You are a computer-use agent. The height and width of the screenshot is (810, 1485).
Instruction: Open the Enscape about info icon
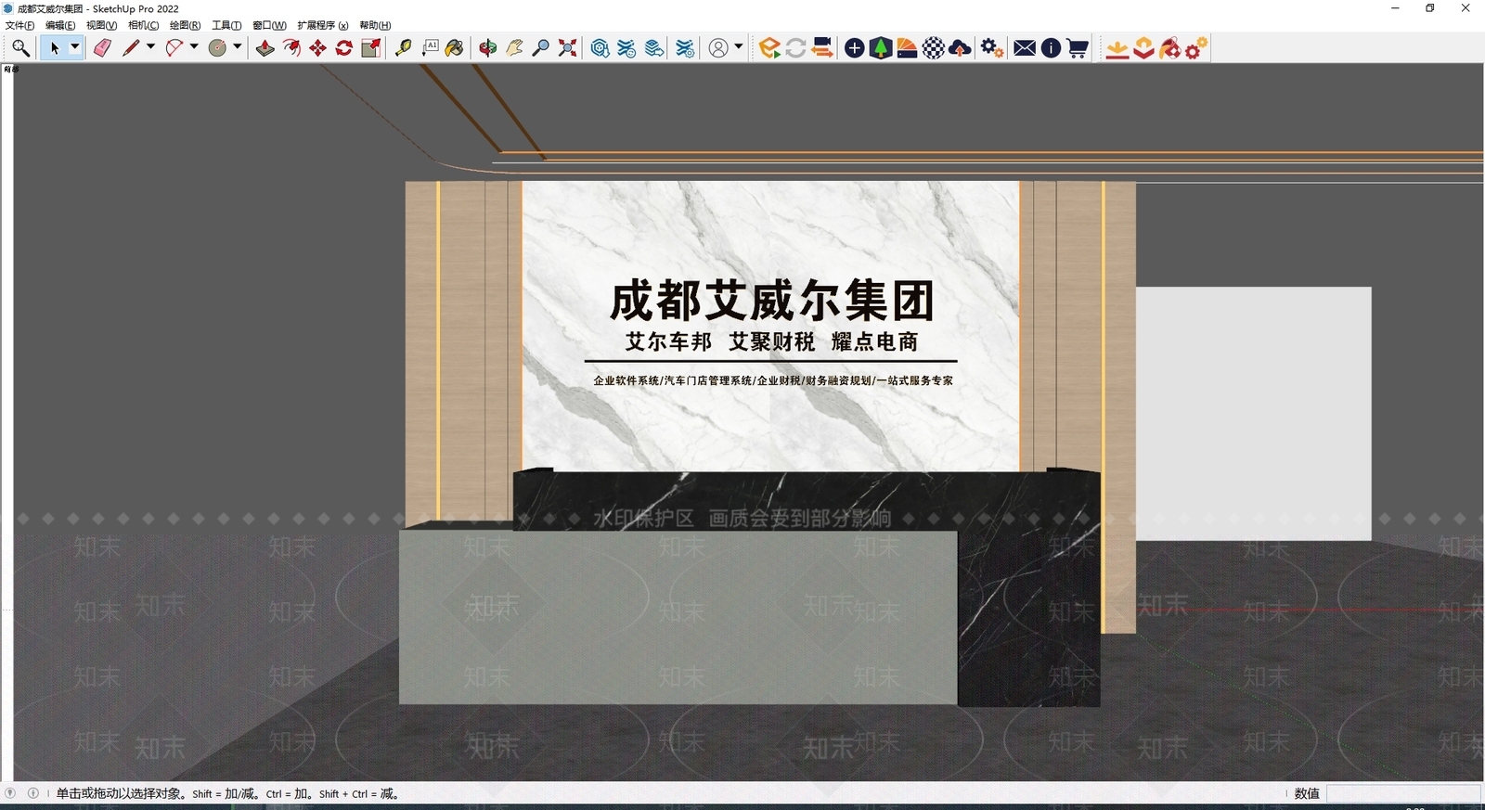point(1051,48)
